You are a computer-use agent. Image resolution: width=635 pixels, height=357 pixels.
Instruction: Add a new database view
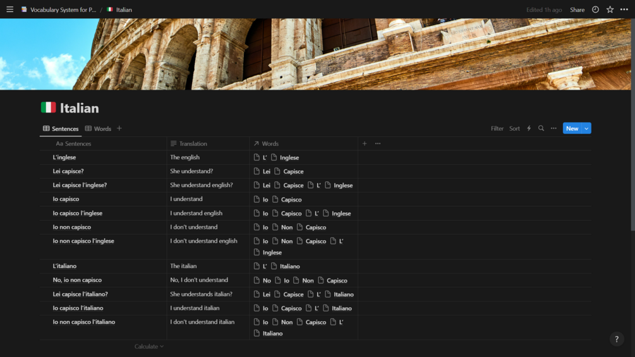point(119,128)
